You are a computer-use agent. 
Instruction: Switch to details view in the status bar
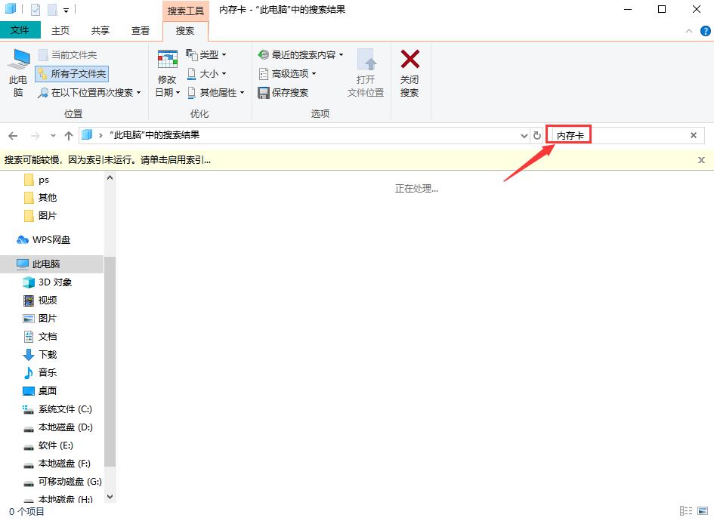click(x=686, y=510)
